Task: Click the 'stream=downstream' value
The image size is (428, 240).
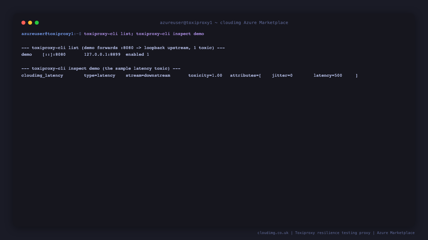Action: pyautogui.click(x=148, y=75)
